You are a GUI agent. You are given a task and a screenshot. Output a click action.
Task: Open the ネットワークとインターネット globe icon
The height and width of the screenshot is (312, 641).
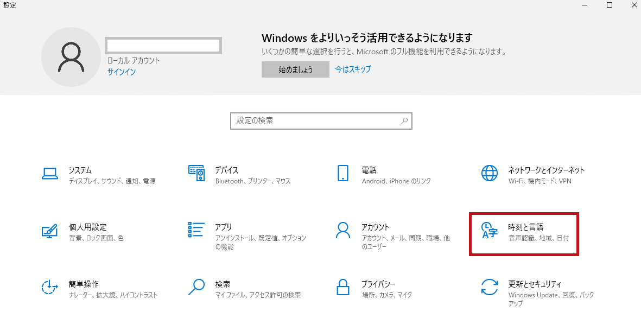tap(490, 174)
